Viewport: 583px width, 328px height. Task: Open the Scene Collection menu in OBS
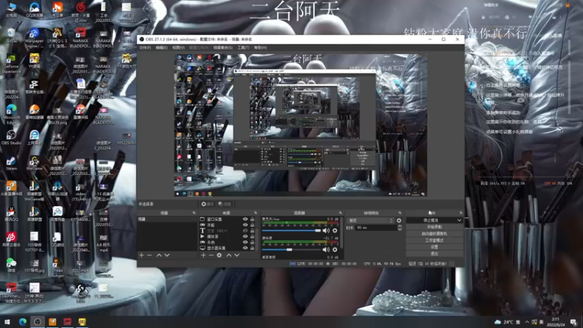click(x=223, y=47)
